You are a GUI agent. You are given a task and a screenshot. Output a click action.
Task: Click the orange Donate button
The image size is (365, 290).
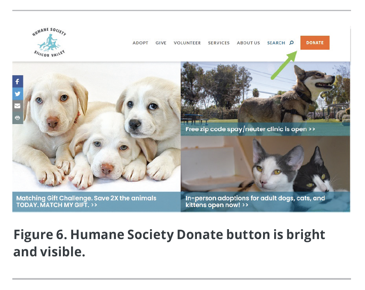coord(315,43)
